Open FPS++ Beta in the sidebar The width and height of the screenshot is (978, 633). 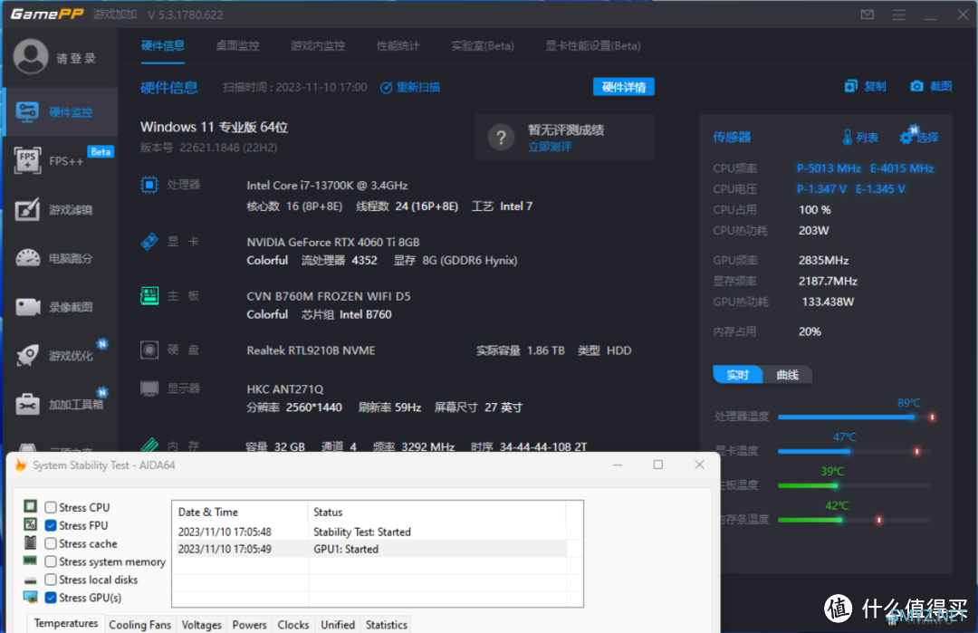[61, 160]
